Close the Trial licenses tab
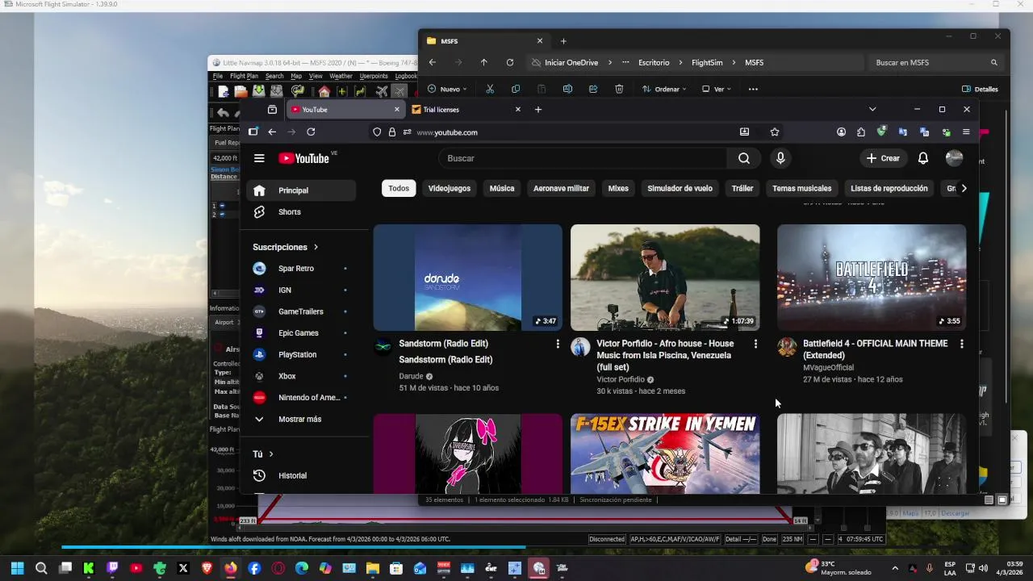Screen dimensions: 1033x581 coord(517,109)
